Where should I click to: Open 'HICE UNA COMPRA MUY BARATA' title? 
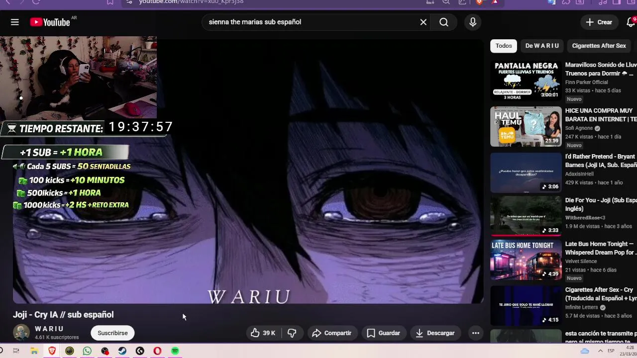click(601, 115)
